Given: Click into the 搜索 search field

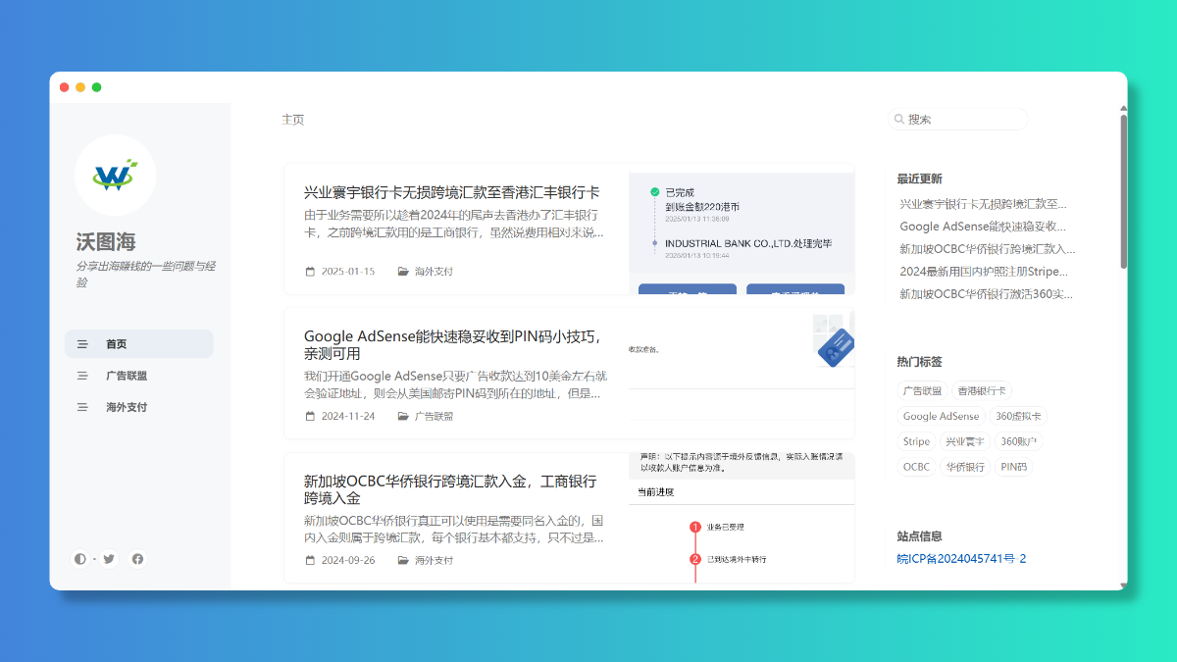Looking at the screenshot, I should 957,120.
